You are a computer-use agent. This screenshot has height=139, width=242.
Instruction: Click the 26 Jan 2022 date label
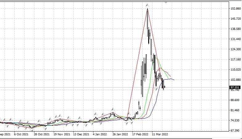120,134
